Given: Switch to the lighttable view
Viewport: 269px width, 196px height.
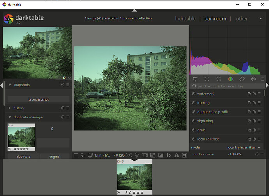Looking at the screenshot, I should pos(185,19).
